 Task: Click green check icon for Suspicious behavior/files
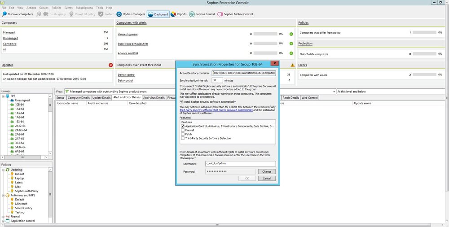click(x=291, y=44)
